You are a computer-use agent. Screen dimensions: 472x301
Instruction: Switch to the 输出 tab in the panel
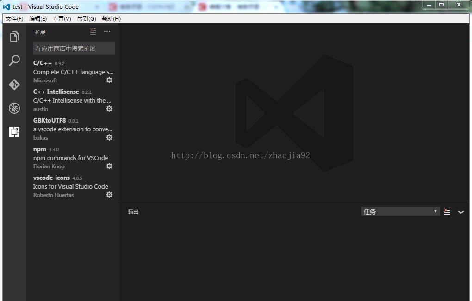[x=133, y=211]
